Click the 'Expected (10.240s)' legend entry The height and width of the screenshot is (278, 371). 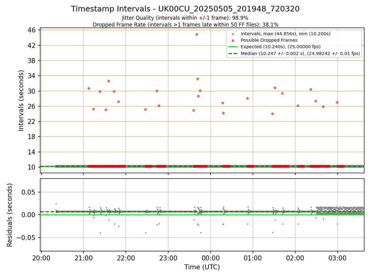(x=281, y=47)
